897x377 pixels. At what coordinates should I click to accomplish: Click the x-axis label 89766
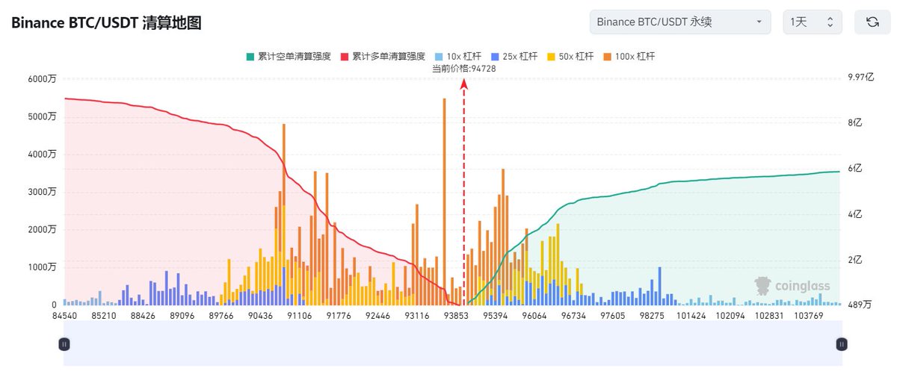pyautogui.click(x=222, y=316)
